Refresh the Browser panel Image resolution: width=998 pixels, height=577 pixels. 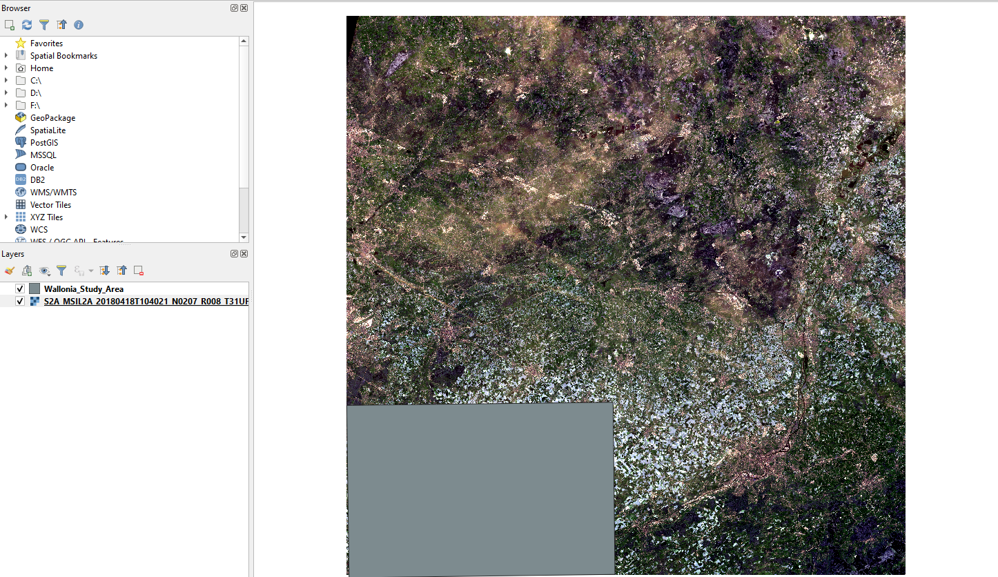point(27,25)
